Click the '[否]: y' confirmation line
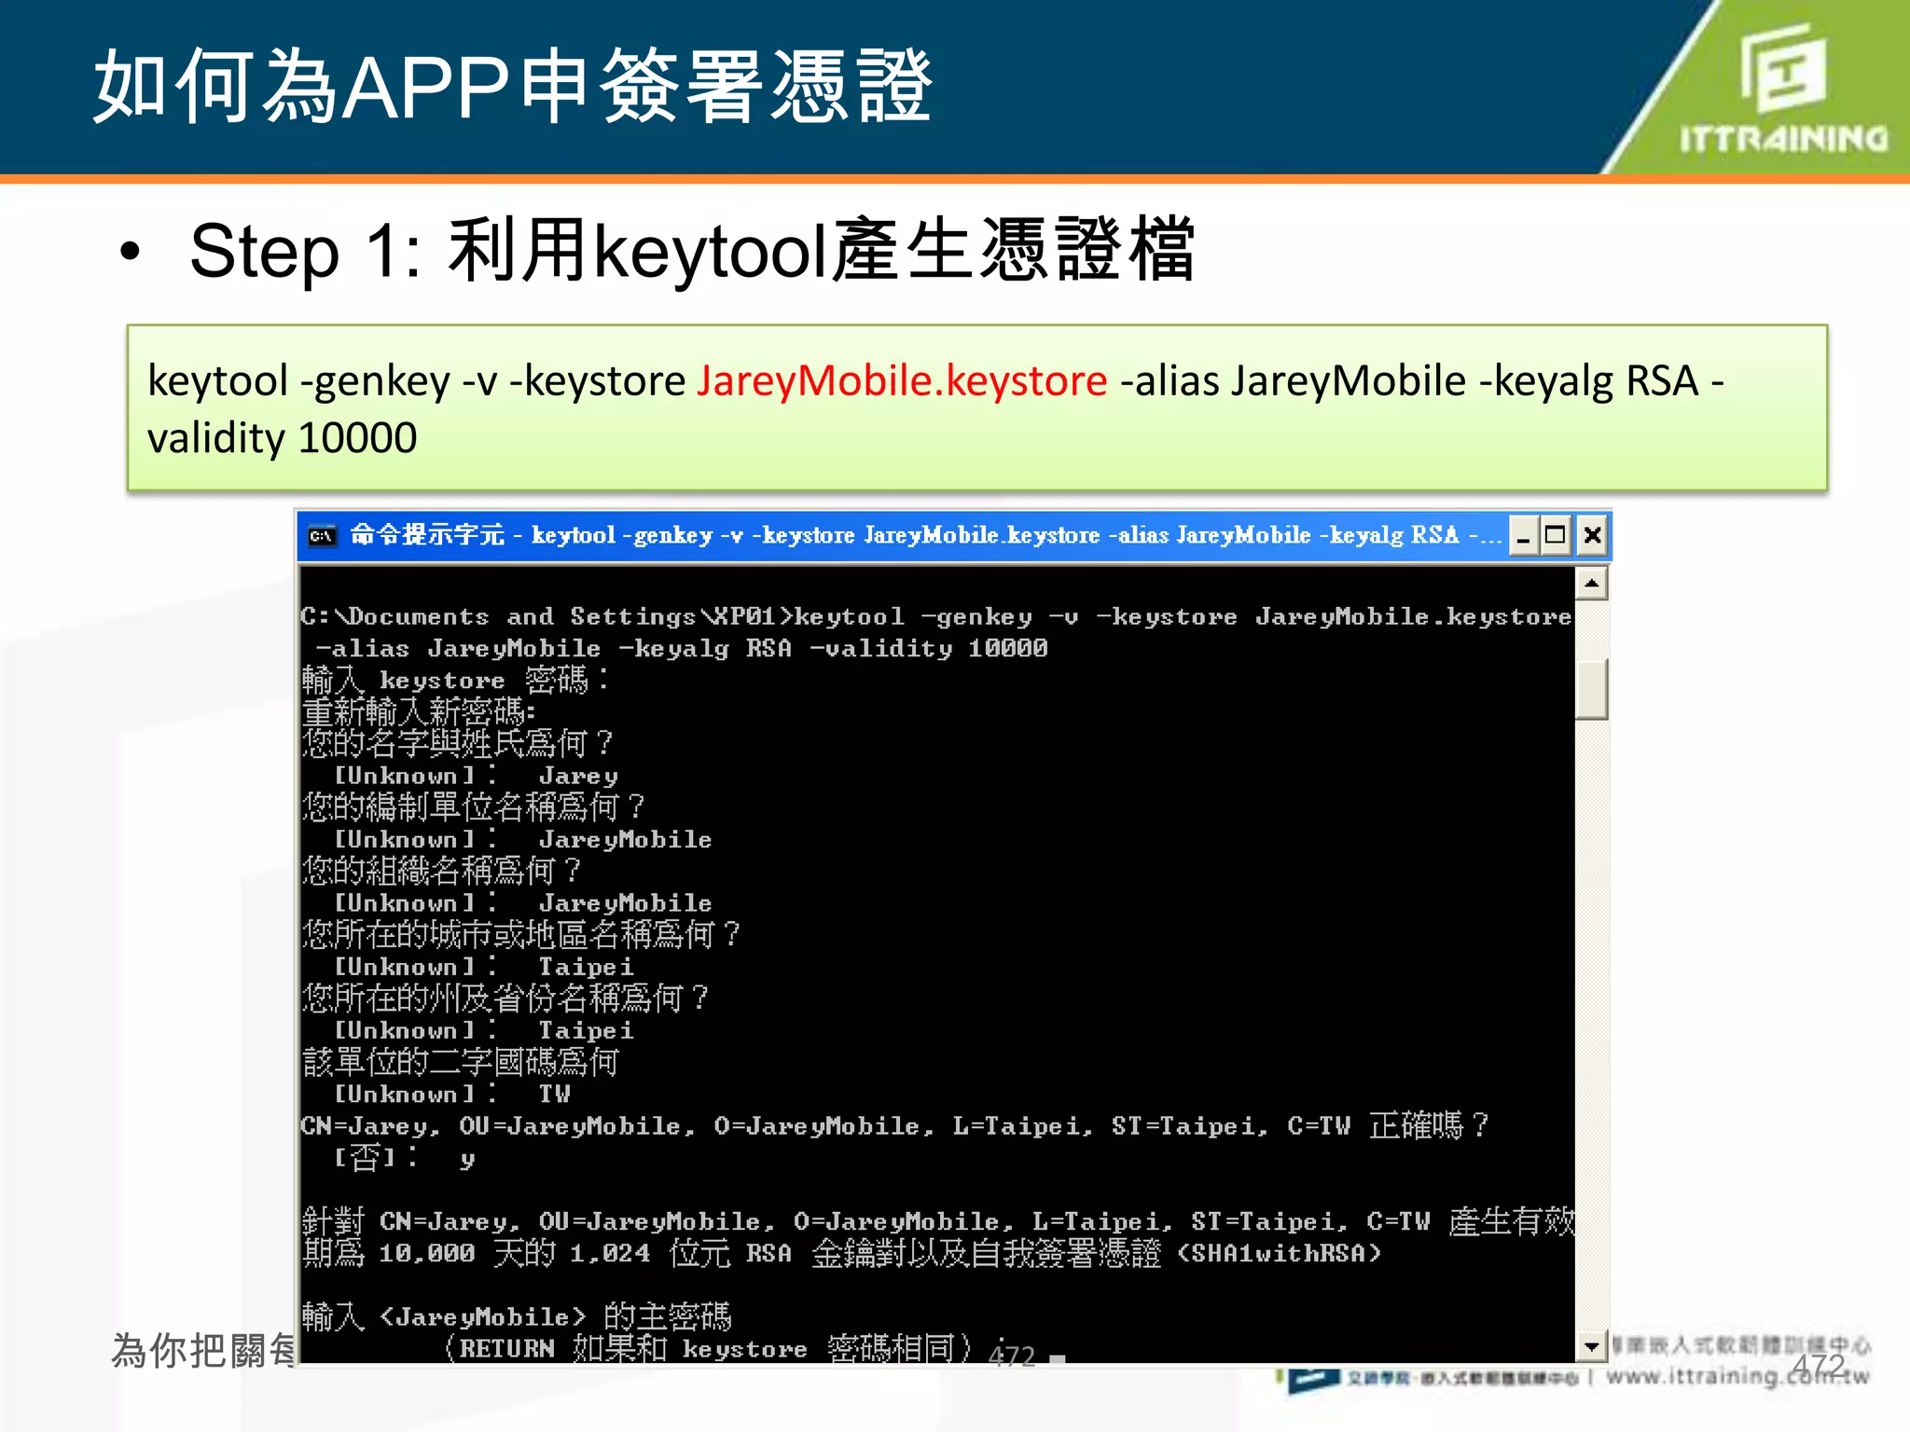 pyautogui.click(x=404, y=1158)
